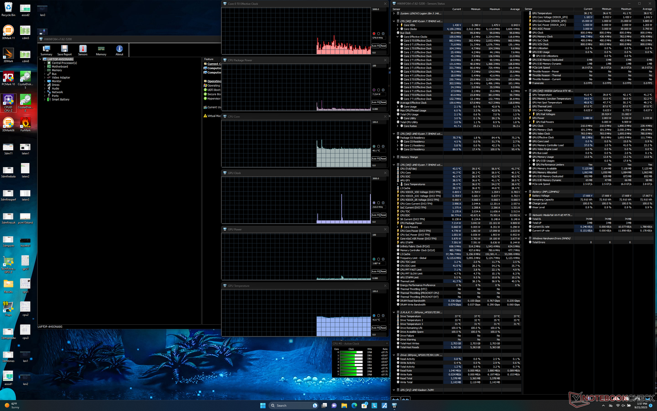Click taskbar Search box

[x=294, y=406]
